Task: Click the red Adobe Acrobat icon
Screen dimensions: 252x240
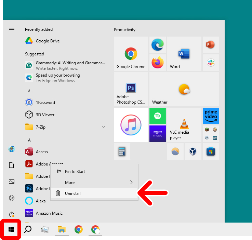Action: [x=29, y=164]
